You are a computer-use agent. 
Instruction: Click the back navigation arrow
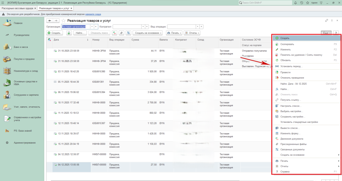pos(50,21)
